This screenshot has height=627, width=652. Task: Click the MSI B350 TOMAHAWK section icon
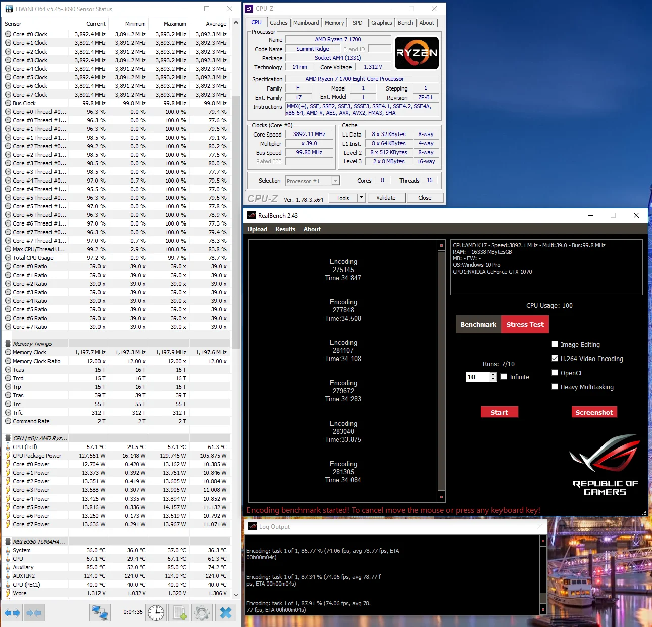[8, 542]
